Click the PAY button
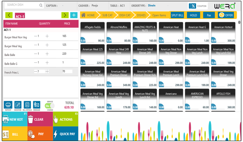Image resolution: width=243 pixels, height=142 pixels. 40,133
